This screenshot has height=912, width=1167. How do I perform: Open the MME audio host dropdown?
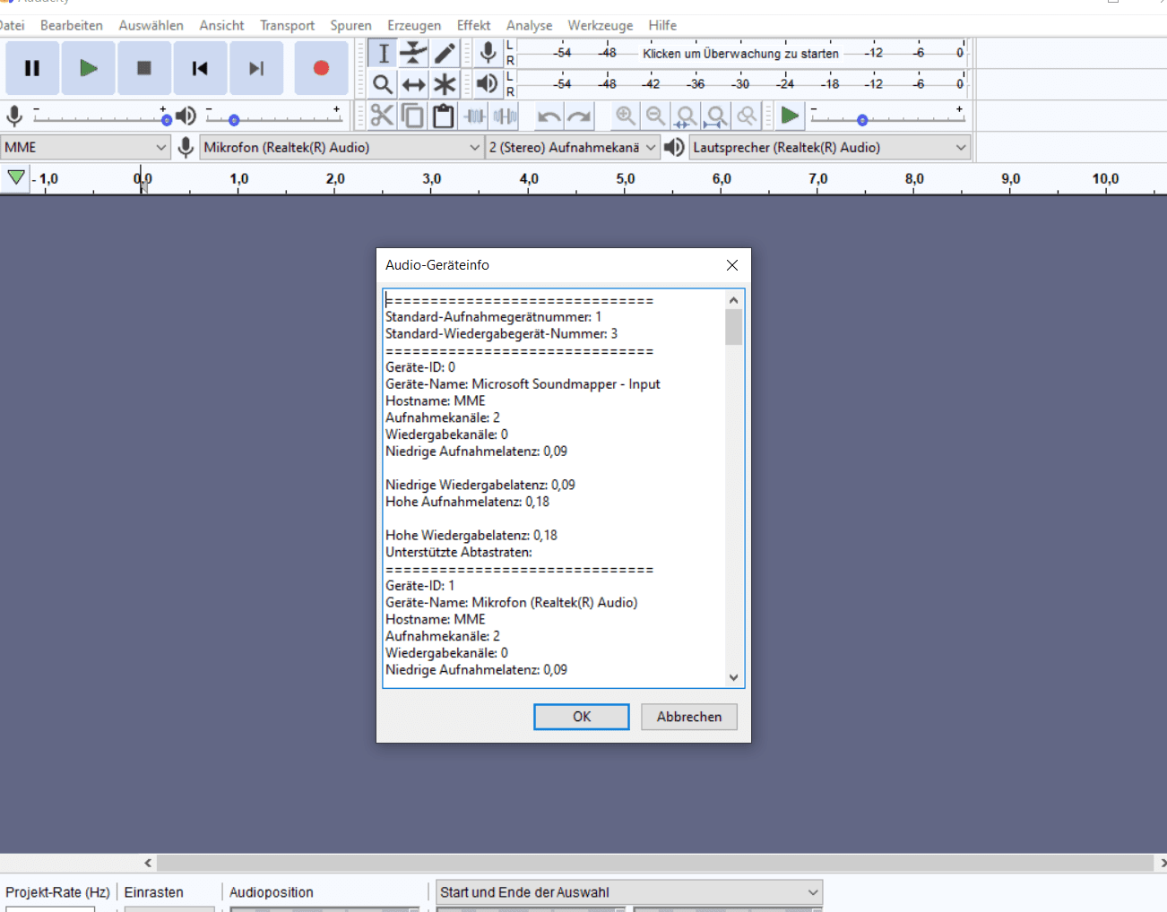86,147
